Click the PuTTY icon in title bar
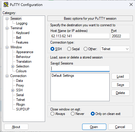135x132 pixels. click(x=6, y=4)
